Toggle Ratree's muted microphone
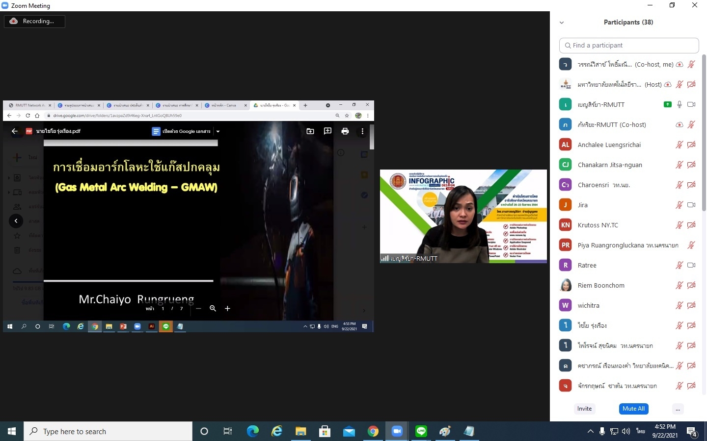707x441 pixels. pos(680,265)
